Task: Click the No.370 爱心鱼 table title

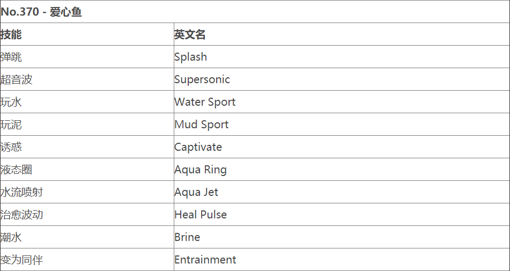Action: pyautogui.click(x=41, y=12)
